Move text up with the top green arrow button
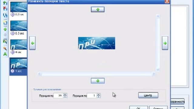Image resolution: width=194 pixels, height=109 pixels. [x=98, y=9]
